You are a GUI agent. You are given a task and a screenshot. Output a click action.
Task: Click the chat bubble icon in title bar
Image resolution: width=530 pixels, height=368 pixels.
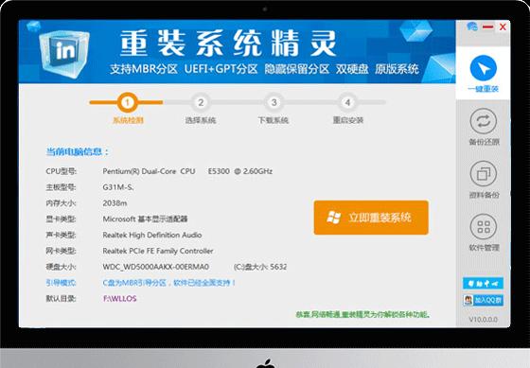coord(472,26)
